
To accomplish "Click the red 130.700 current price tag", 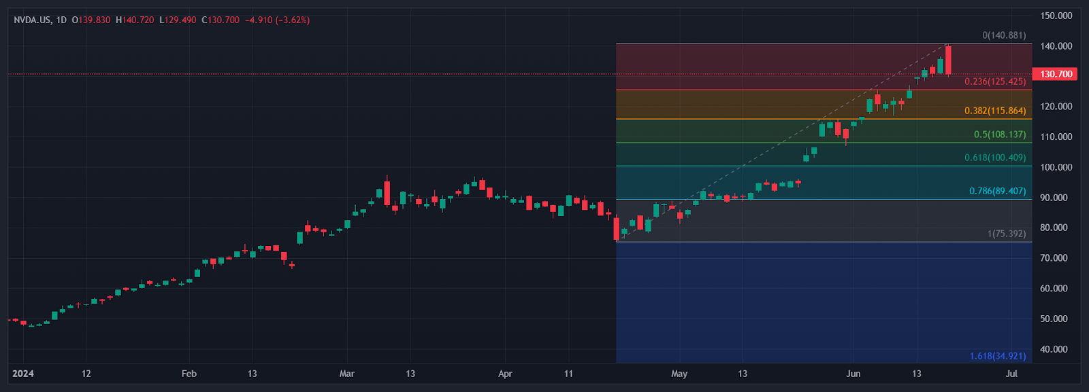I will click(x=1055, y=74).
